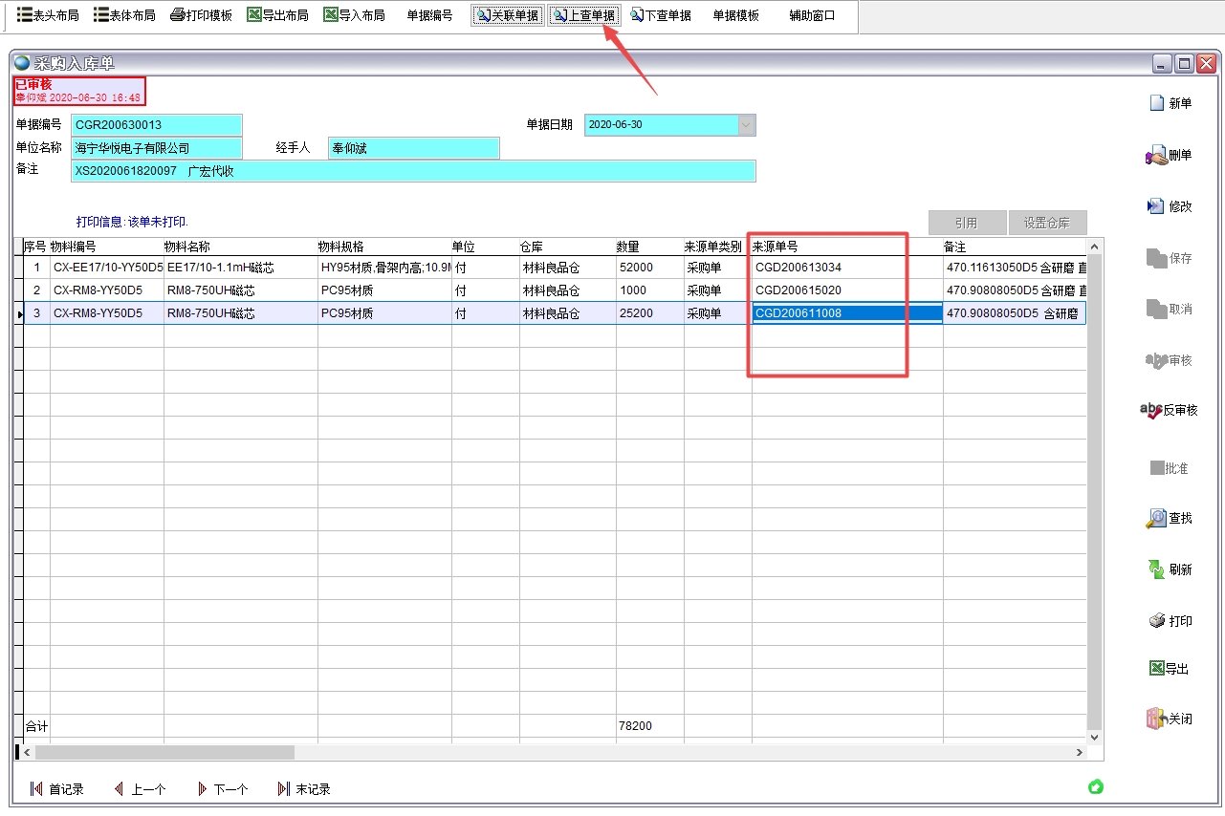Close form with 关闭 door icon
1225x816 pixels.
(1156, 719)
